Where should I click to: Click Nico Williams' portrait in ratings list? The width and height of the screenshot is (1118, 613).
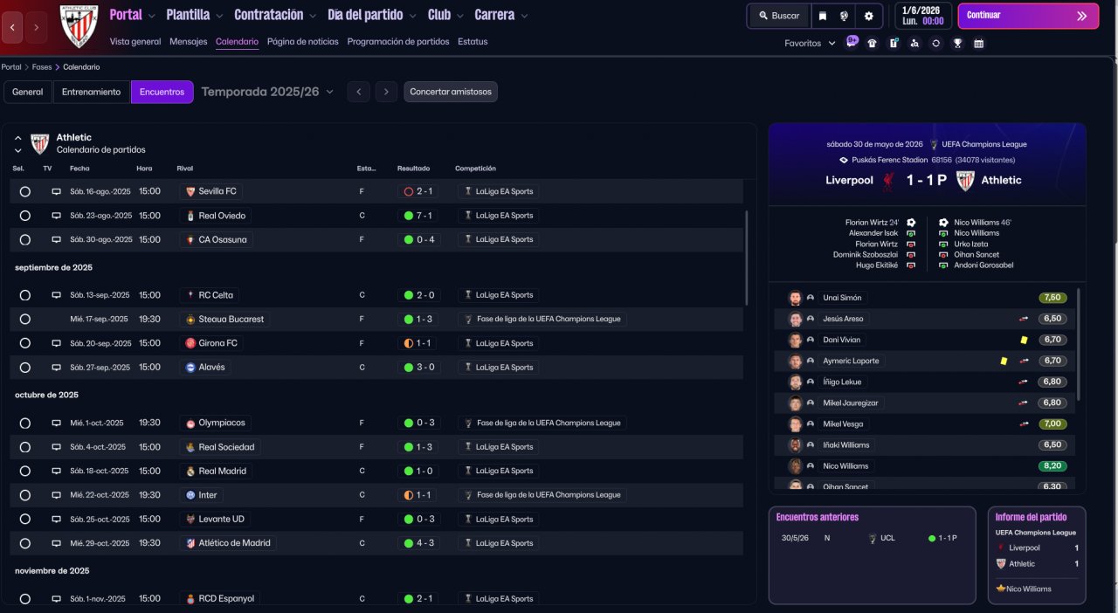795,466
